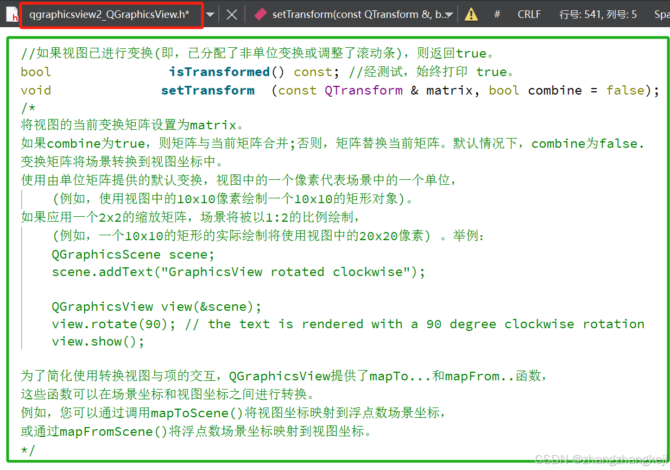
Task: Click the setTransform function declaration name
Action: coord(208,90)
